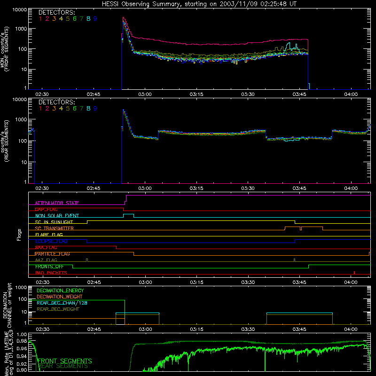Click the DECIMATION CHANNEL or weight axis title
The image size is (376, 376).
coord(7,305)
